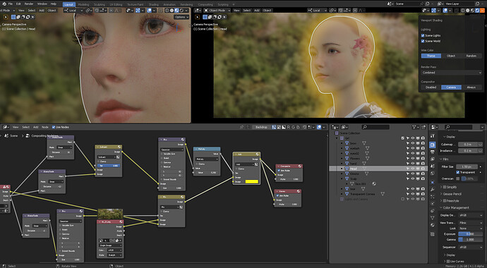Toggle Composite node preview sphere icon
487x268 pixels.
(x=300, y=166)
